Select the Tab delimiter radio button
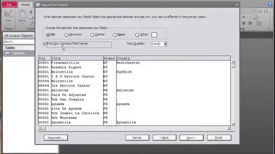This screenshot has height=154, width=275. (x=48, y=35)
